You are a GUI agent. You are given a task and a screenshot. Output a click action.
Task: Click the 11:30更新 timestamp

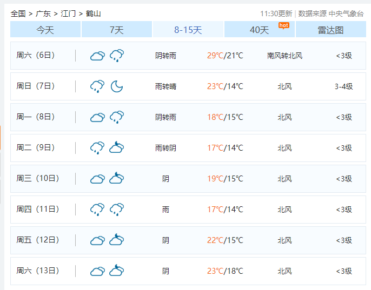pyautogui.click(x=276, y=14)
